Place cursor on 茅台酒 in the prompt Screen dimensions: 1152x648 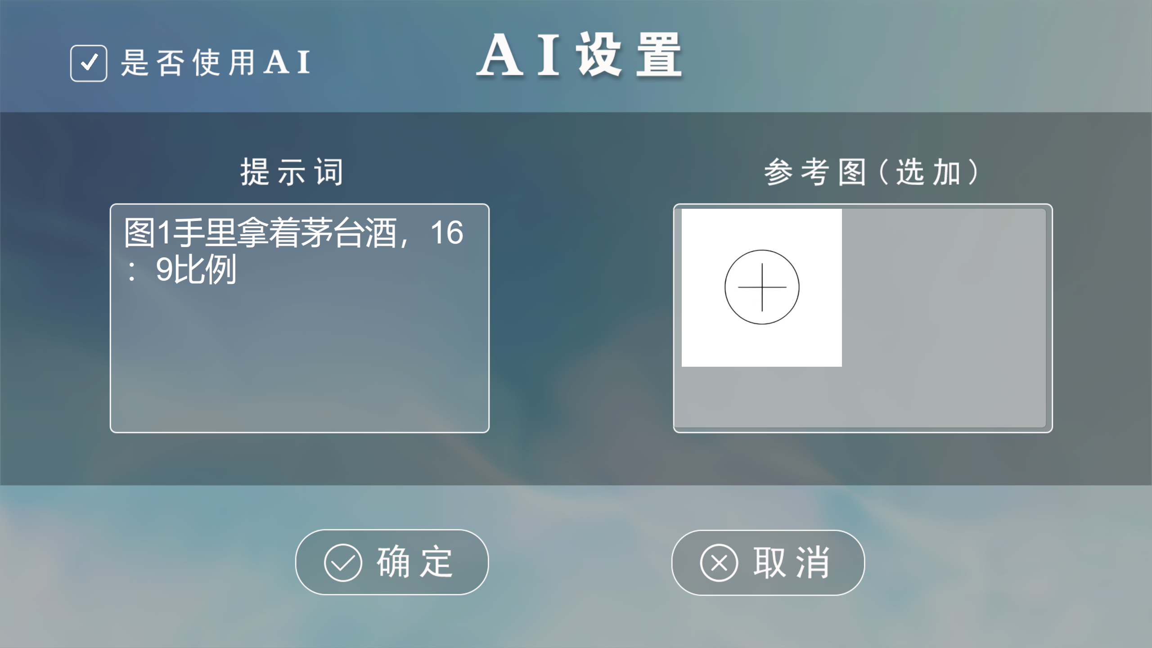click(349, 233)
